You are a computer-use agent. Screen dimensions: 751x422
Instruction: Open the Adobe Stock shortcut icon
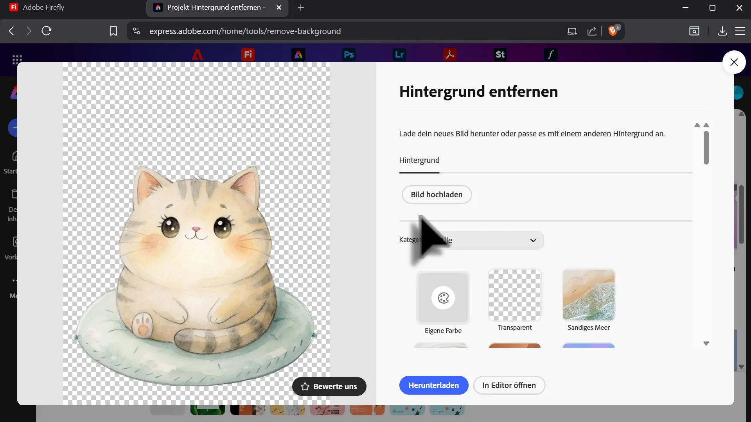(500, 54)
